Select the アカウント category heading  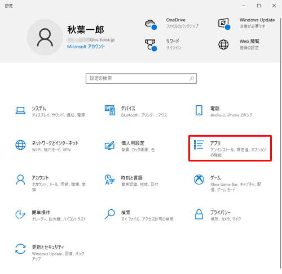pyautogui.click(x=40, y=178)
